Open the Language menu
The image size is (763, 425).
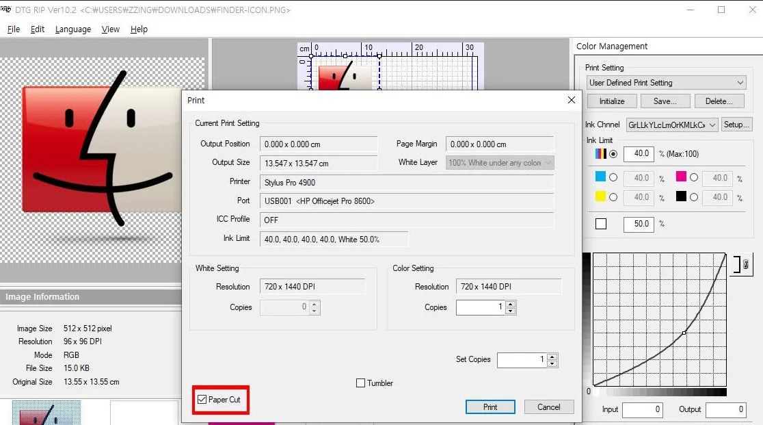(73, 29)
